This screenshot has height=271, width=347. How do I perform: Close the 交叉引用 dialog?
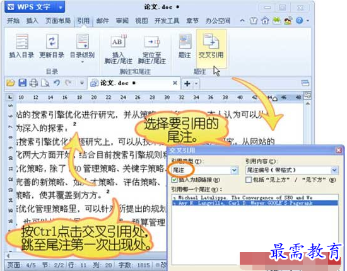coord(339,151)
